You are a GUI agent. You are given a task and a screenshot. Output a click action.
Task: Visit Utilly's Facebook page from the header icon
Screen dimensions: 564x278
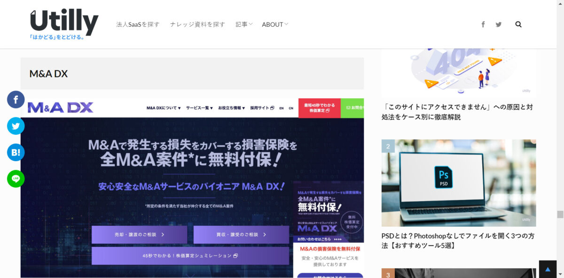click(483, 24)
